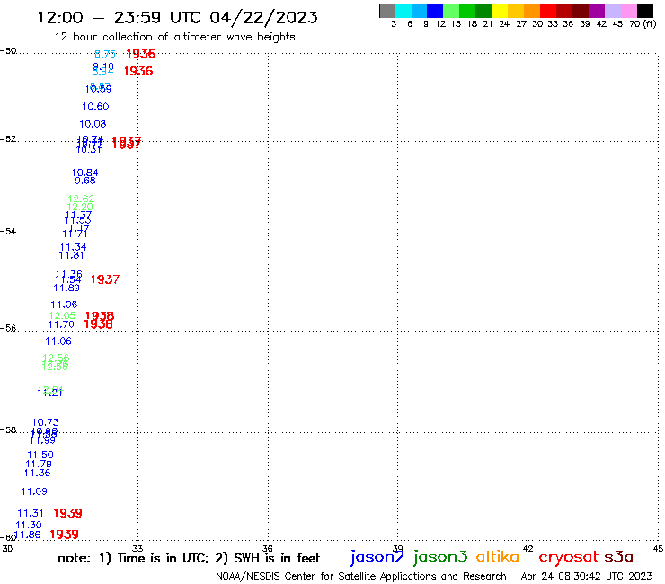The width and height of the screenshot is (665, 584).
Task: Select the 's3a' satellite legend label
Action: click(619, 557)
